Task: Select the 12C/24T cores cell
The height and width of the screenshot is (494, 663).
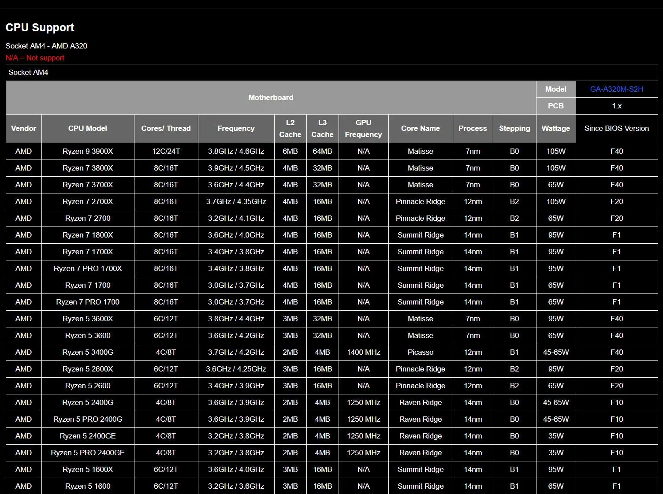Action: [166, 151]
